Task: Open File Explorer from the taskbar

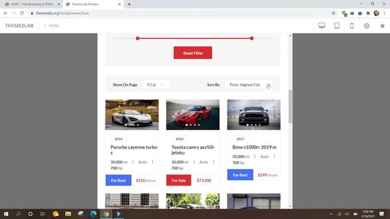Action: coord(68,214)
